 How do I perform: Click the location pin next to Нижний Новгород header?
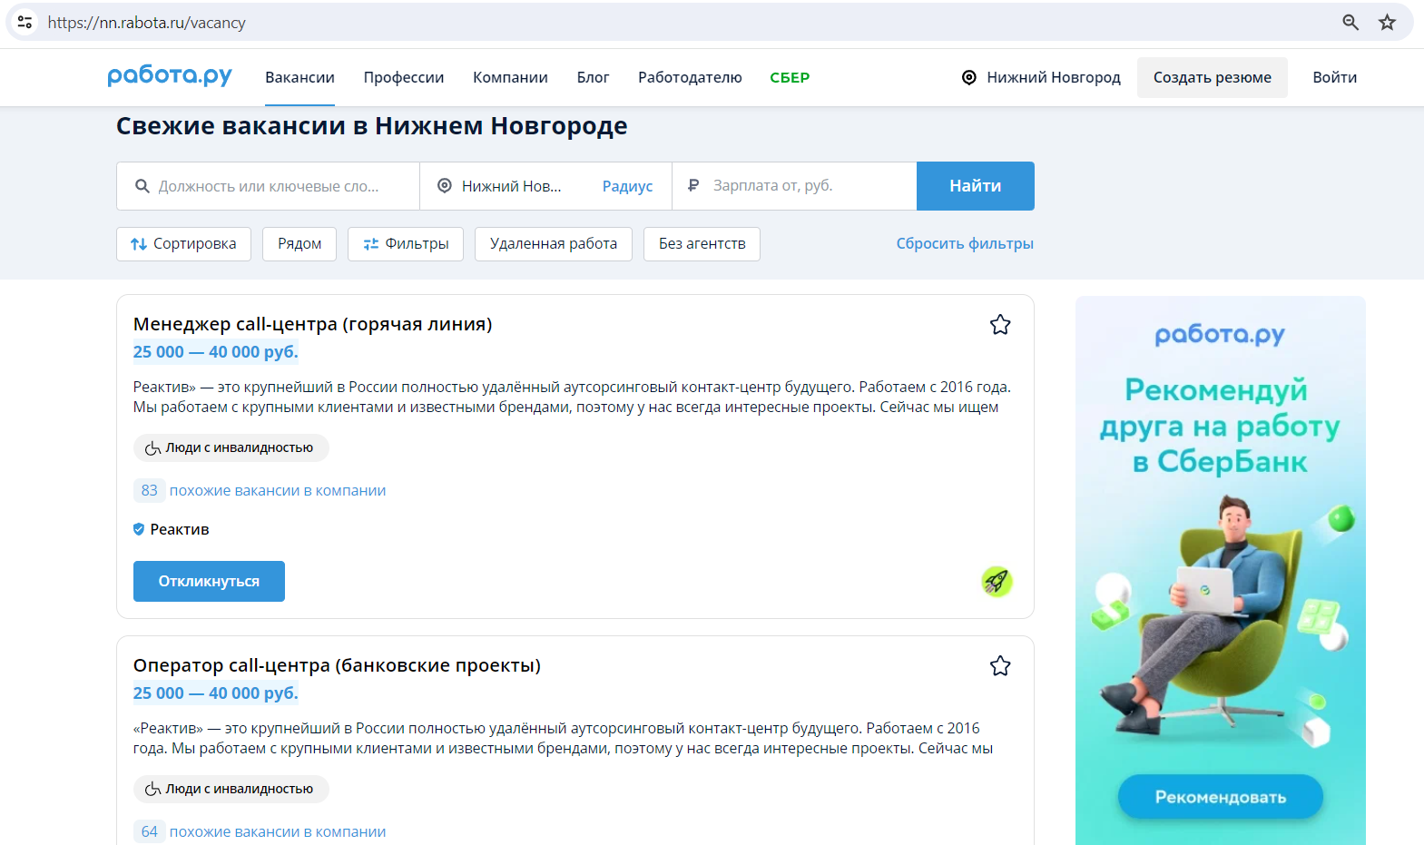pyautogui.click(x=969, y=78)
